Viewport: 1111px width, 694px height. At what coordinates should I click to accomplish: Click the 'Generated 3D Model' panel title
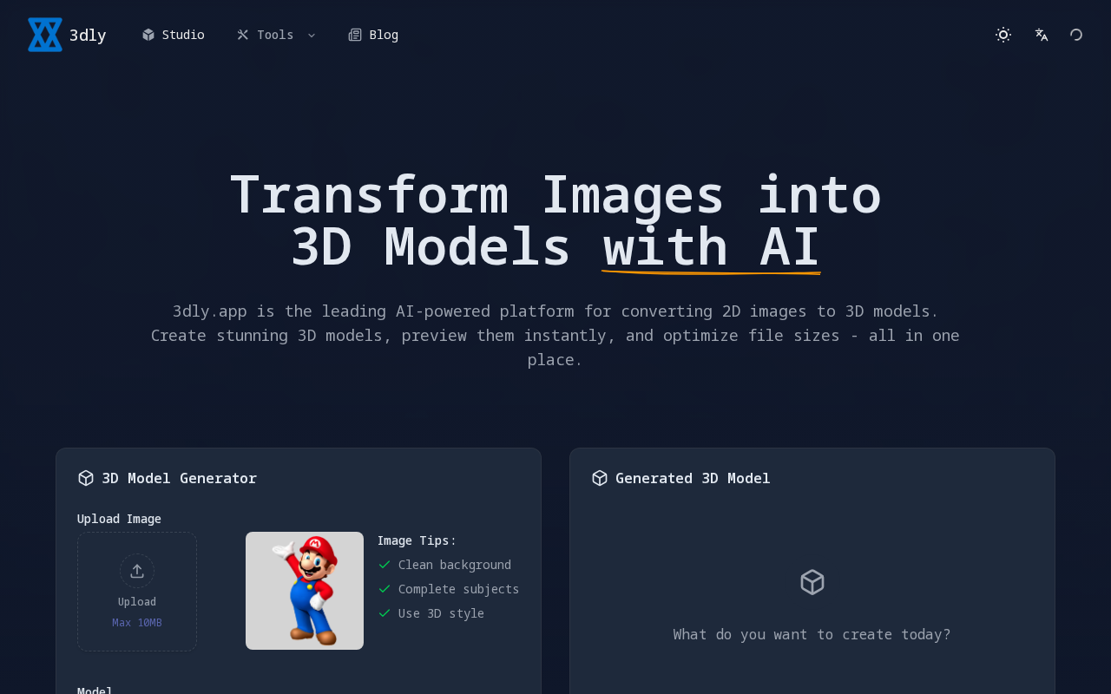[x=693, y=478]
